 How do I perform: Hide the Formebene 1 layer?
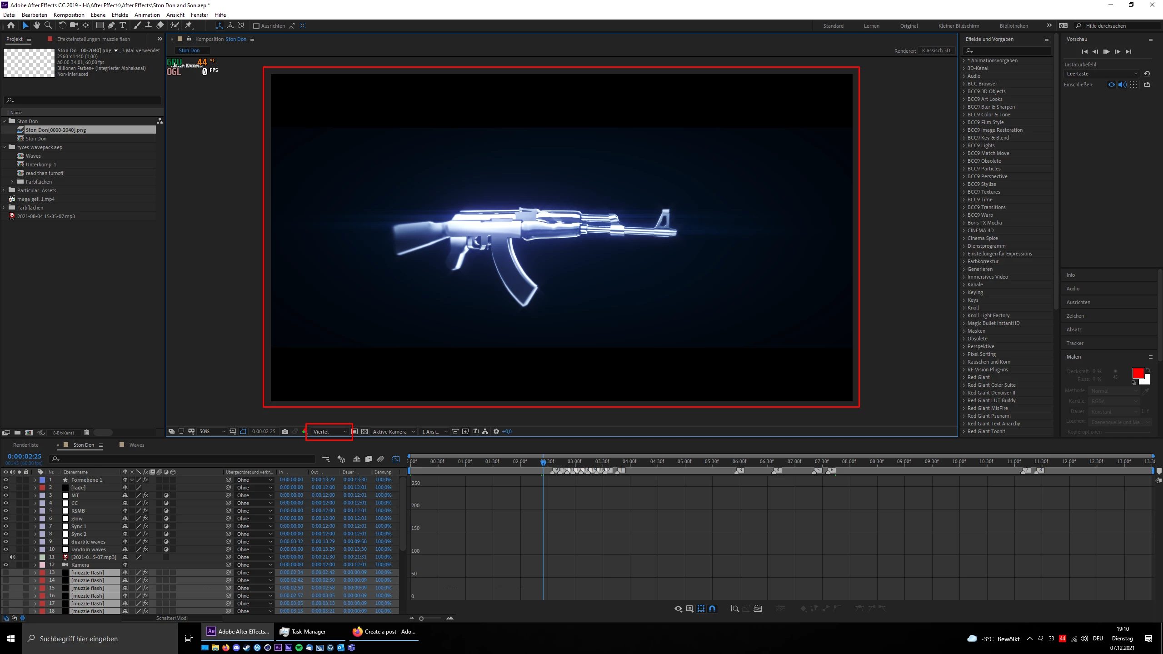(5, 479)
